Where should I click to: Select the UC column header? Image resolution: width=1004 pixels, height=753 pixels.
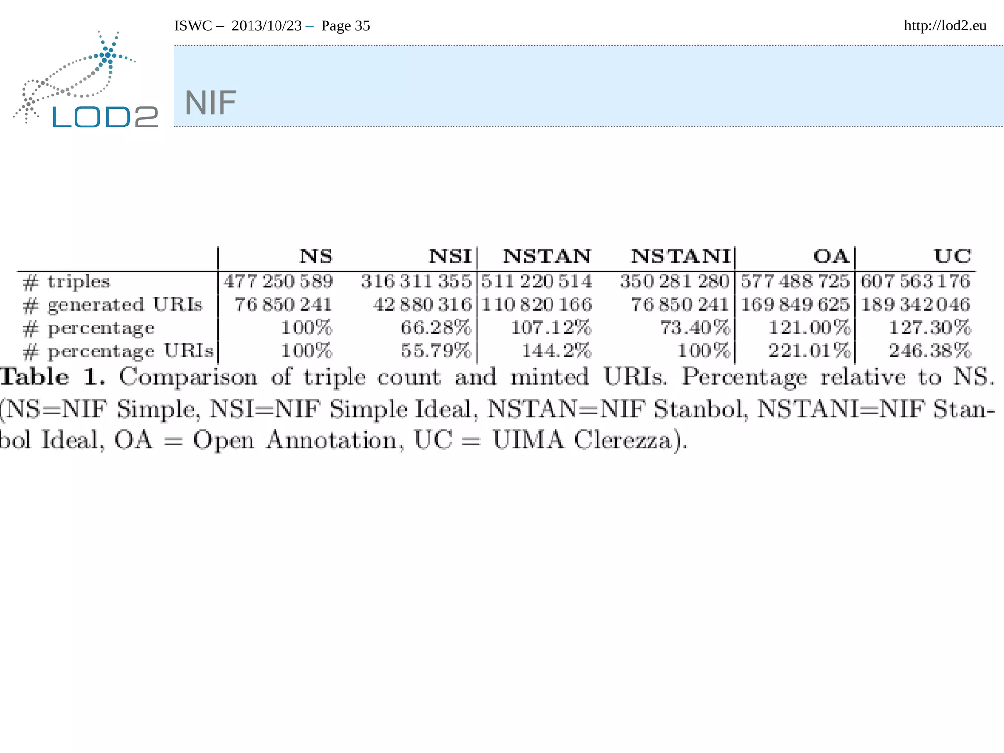pyautogui.click(x=952, y=256)
